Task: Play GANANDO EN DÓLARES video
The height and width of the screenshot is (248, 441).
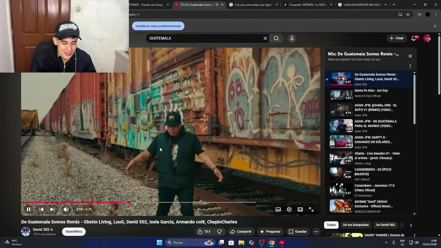Action: [x=369, y=142]
